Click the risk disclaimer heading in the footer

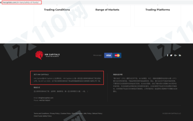point(118,74)
